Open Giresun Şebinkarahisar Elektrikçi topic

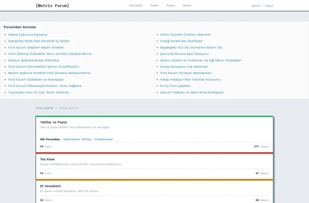tap(33, 60)
